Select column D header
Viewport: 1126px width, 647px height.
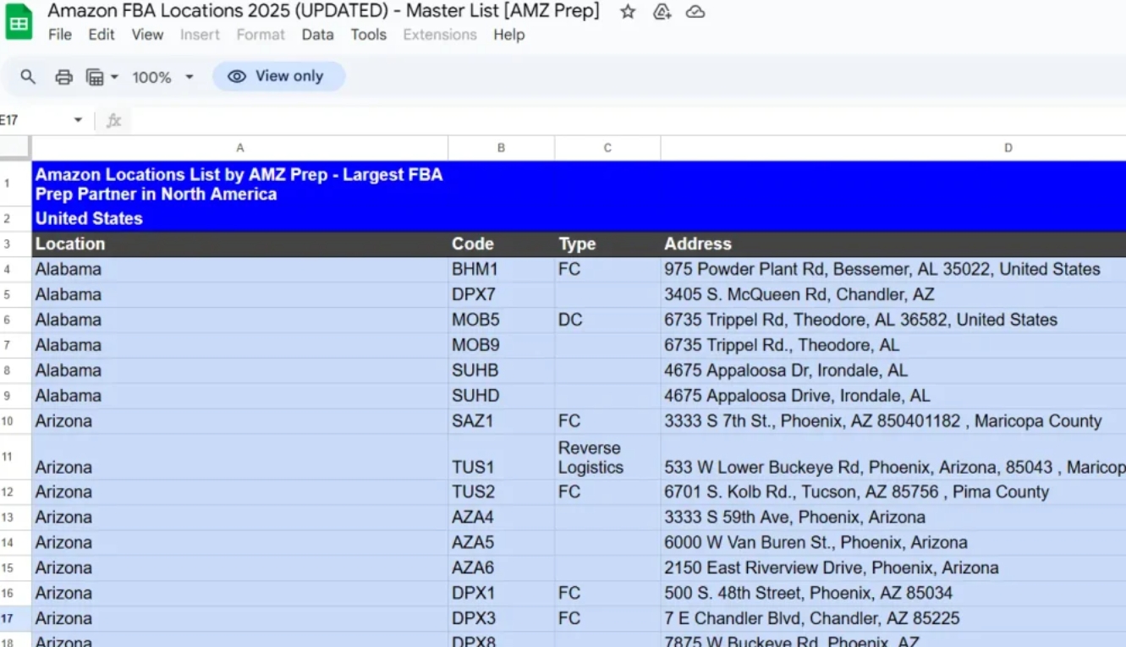[x=893, y=148]
